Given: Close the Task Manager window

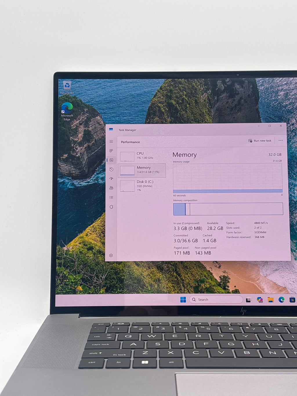Looking at the screenshot, I should pyautogui.click(x=281, y=126).
